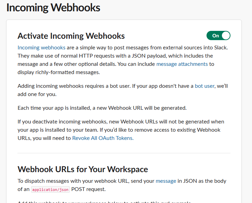Click the 'If you deactivate incoming webhooks' paragraph
Screen dimensions: 252x203
[x=120, y=130]
